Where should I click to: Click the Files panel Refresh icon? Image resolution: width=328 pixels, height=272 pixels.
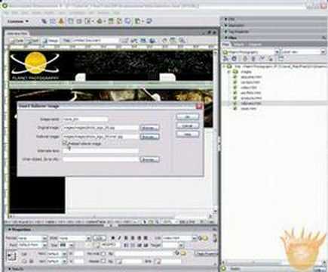coord(234,59)
